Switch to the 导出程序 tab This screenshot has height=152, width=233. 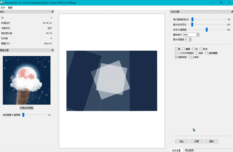pos(189,150)
